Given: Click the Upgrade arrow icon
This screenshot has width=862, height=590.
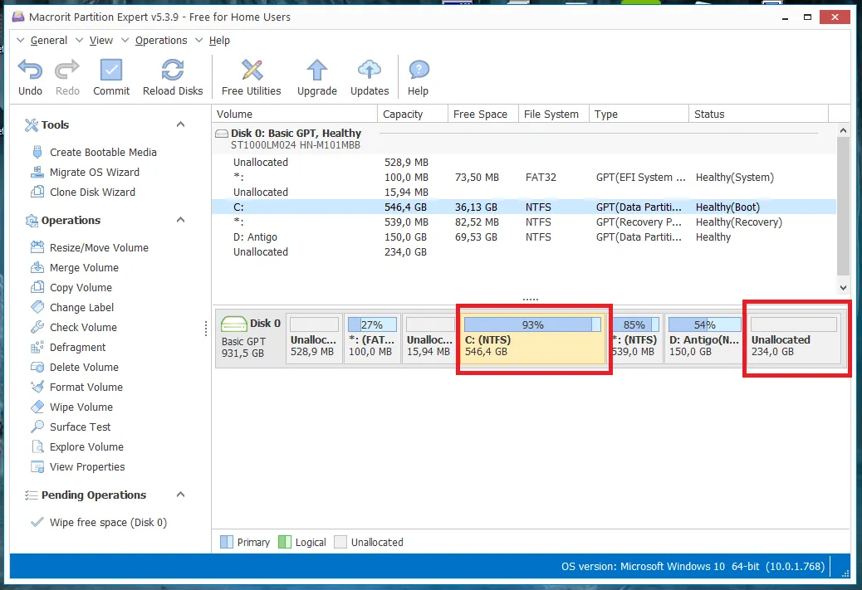Looking at the screenshot, I should tap(316, 71).
